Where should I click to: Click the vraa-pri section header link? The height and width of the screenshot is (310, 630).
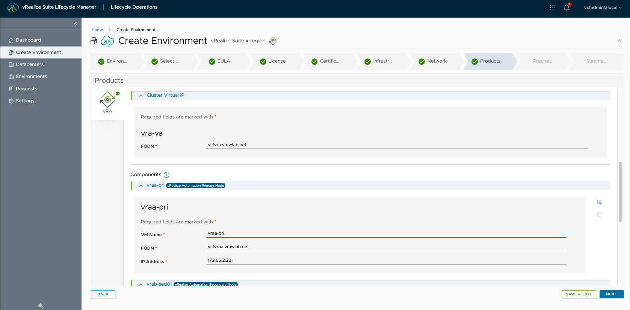[156, 185]
